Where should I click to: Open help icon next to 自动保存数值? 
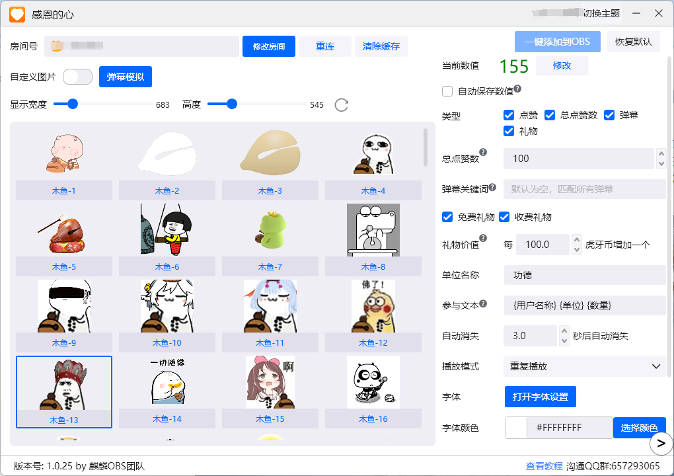(x=517, y=89)
